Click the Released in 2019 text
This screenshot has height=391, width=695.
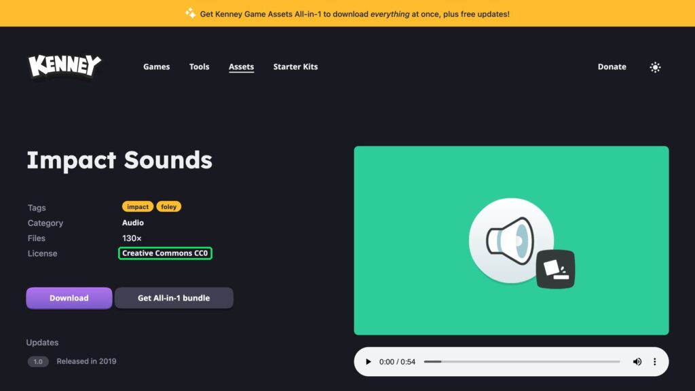86,361
